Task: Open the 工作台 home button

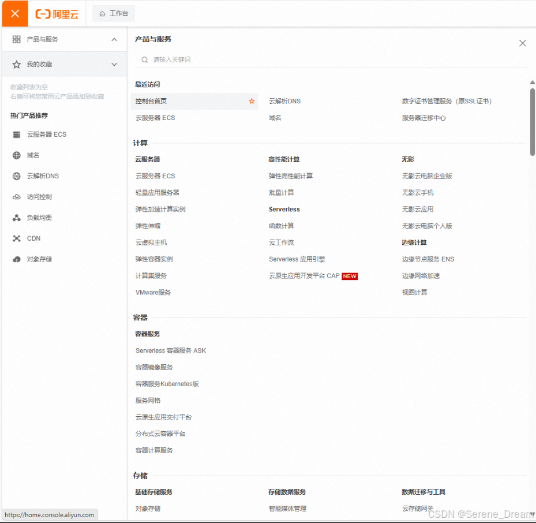Action: [x=114, y=14]
